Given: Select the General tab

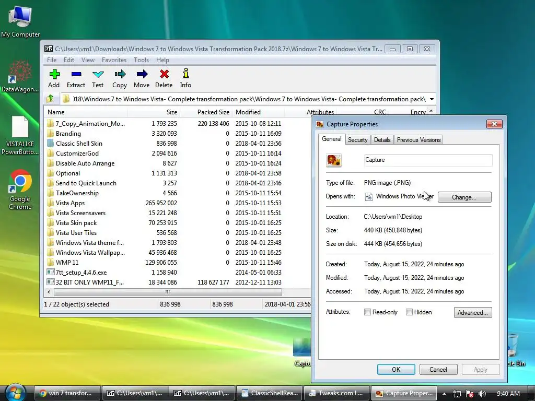Looking at the screenshot, I should tap(332, 139).
